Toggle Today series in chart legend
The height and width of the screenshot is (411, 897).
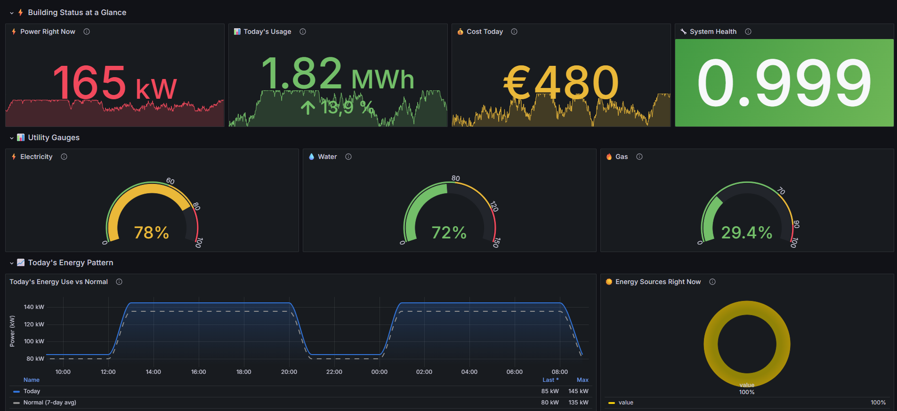(32, 391)
